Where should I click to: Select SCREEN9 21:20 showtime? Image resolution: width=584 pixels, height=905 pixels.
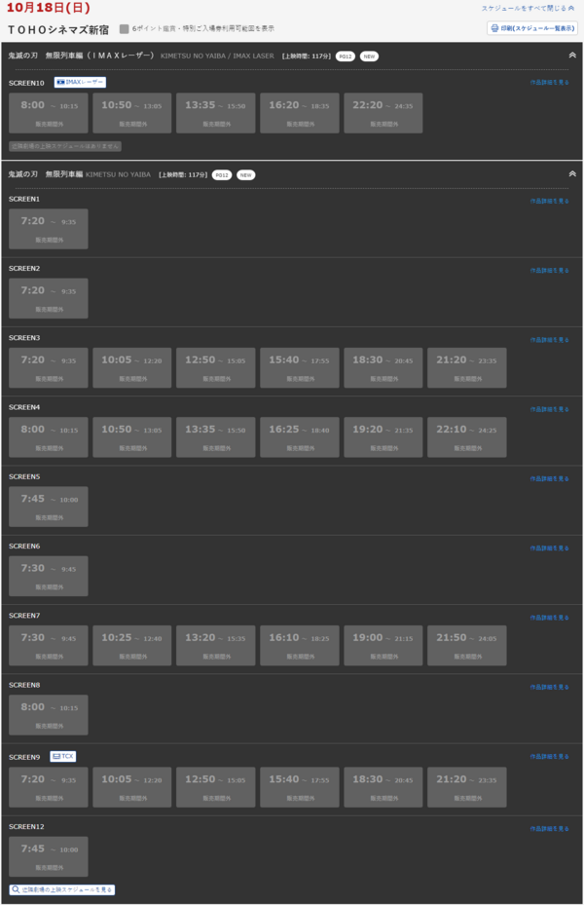[x=467, y=787]
